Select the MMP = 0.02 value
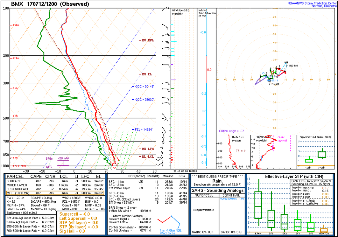The width and height of the screenshot is (338, 237). (93, 205)
